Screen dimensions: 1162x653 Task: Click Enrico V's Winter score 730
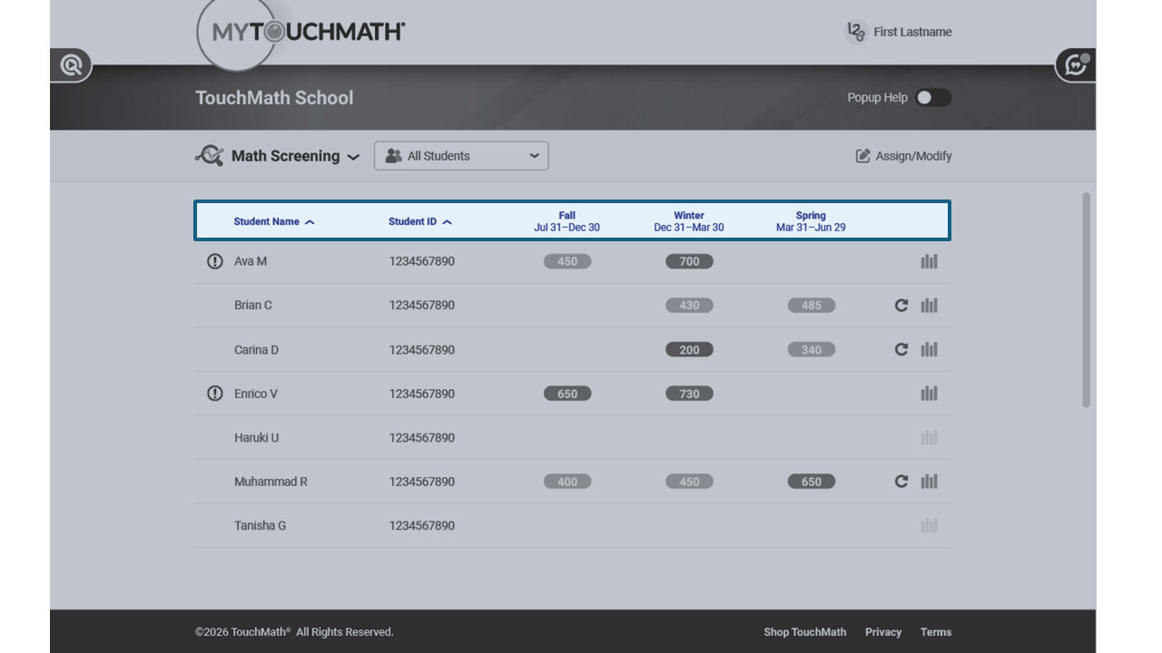(689, 394)
